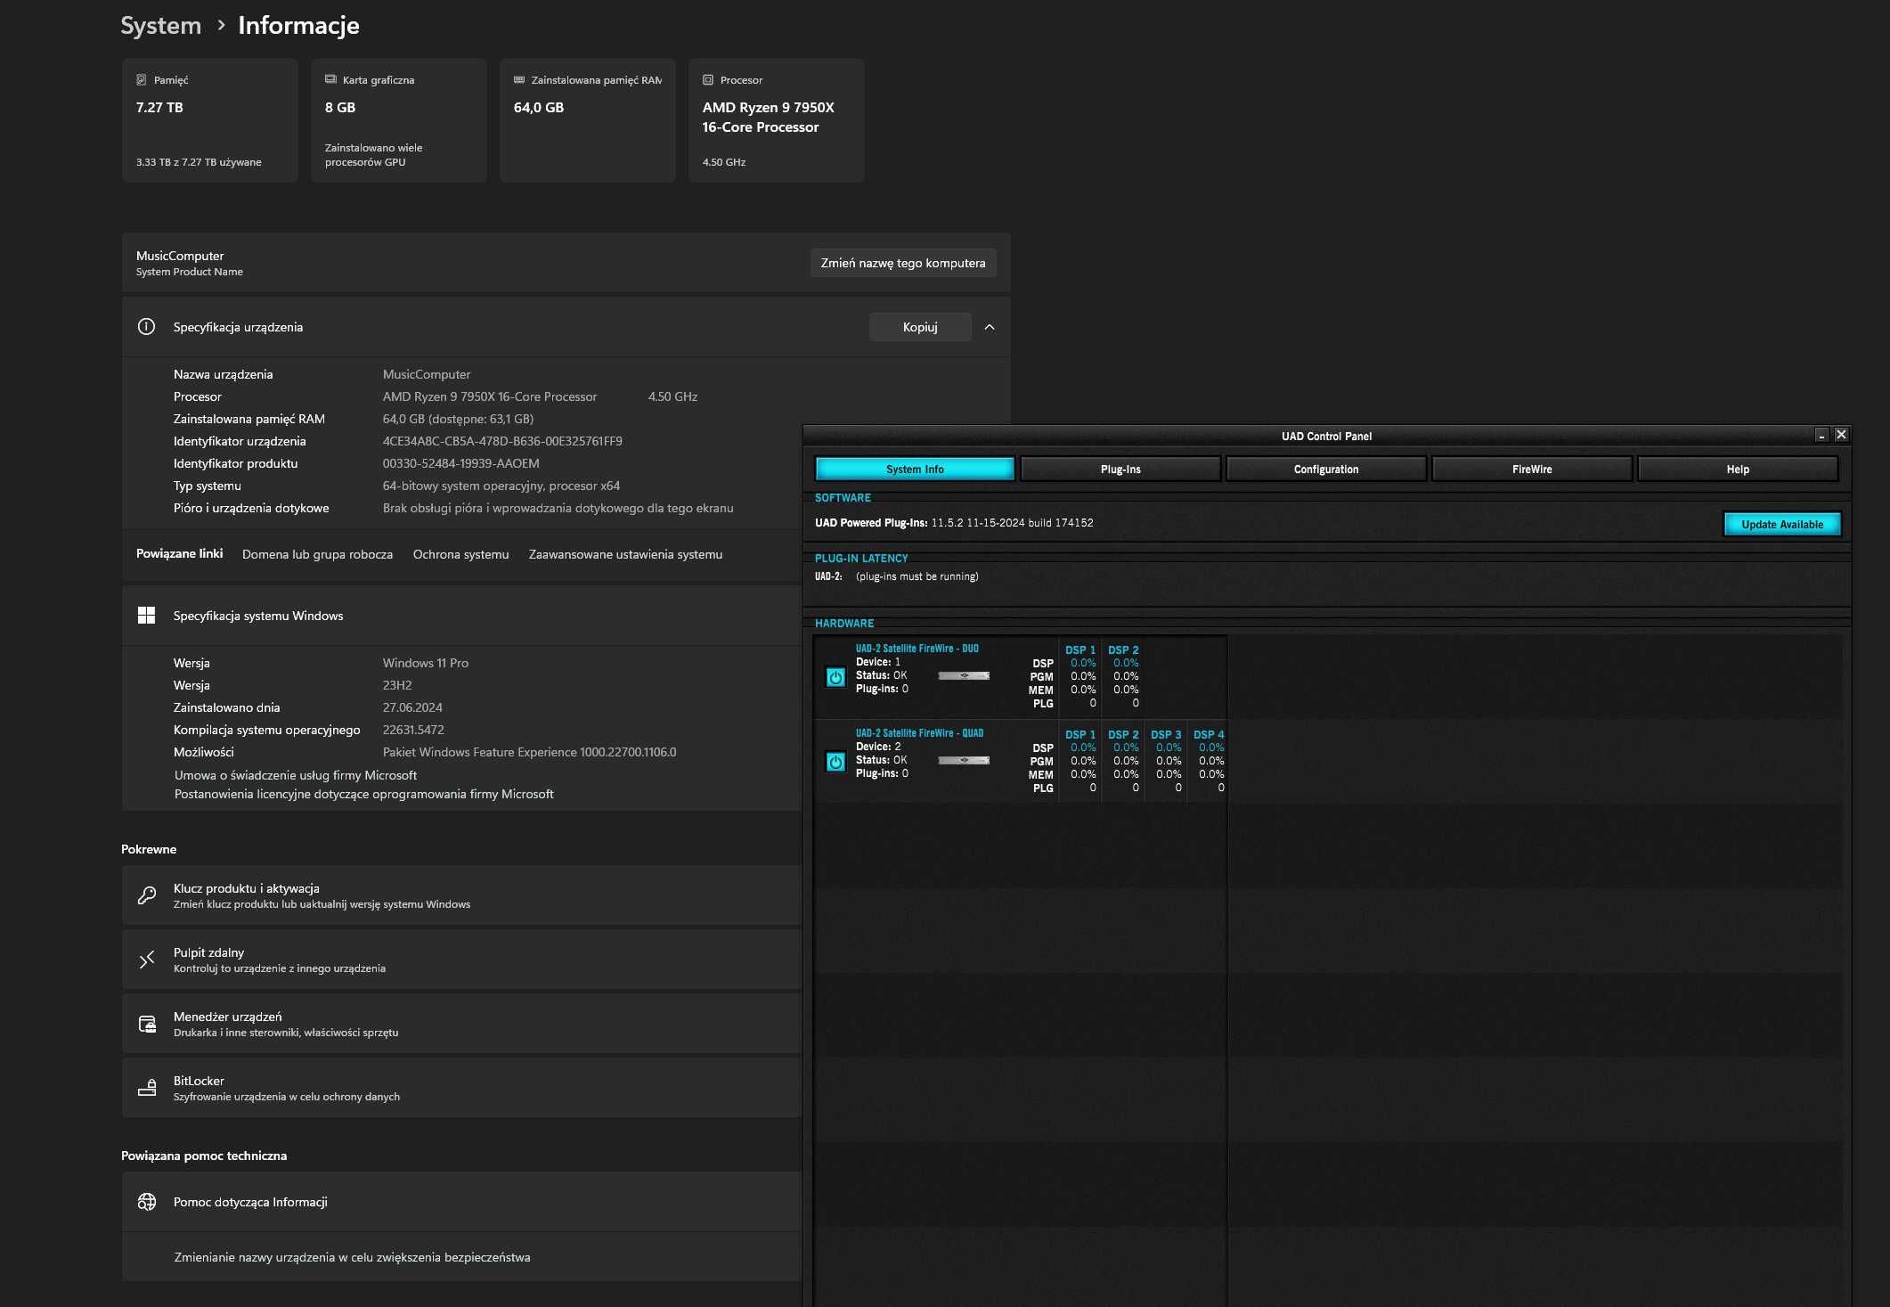Toggle power for UAD-2 Satellite FireWire QUAD

click(x=835, y=762)
